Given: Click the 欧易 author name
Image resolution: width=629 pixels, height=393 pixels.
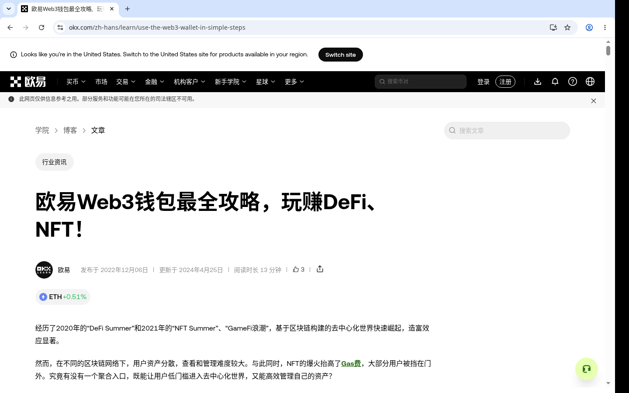Looking at the screenshot, I should (x=64, y=270).
